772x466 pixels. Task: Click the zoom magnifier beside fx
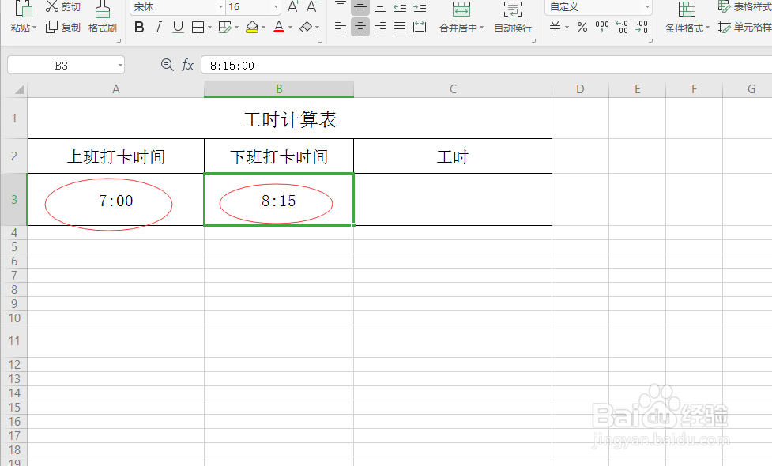pos(168,65)
